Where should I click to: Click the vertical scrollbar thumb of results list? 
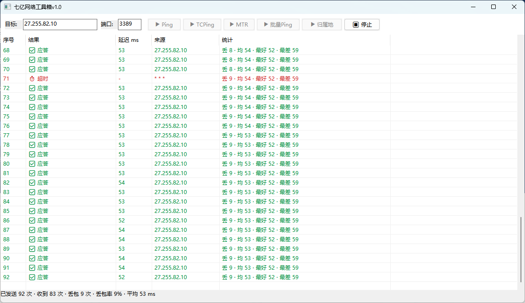521,249
